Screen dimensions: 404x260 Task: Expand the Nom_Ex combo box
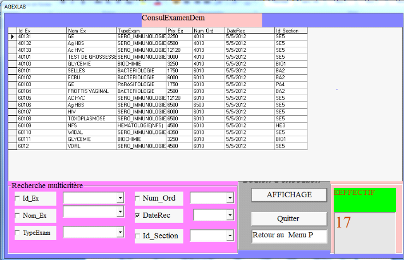tap(120, 212)
